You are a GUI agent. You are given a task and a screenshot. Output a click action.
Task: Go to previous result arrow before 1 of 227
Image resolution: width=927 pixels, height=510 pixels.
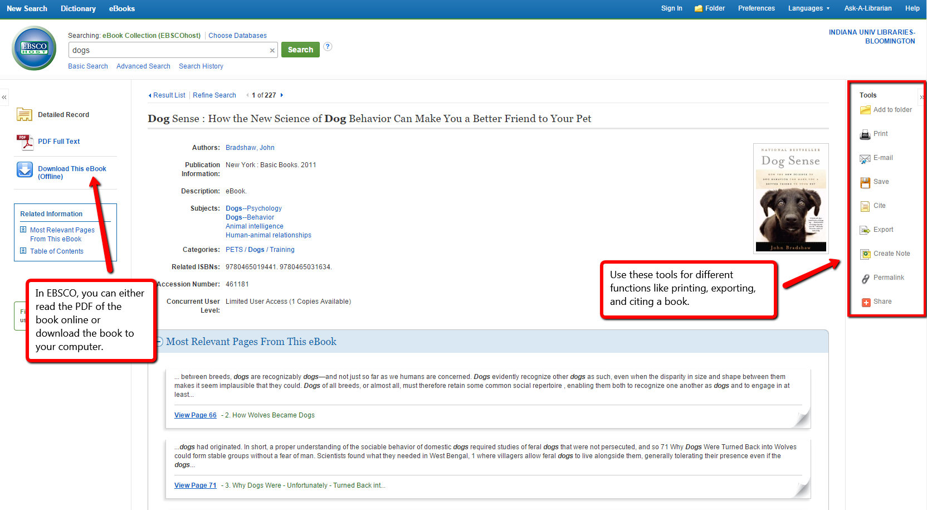247,95
